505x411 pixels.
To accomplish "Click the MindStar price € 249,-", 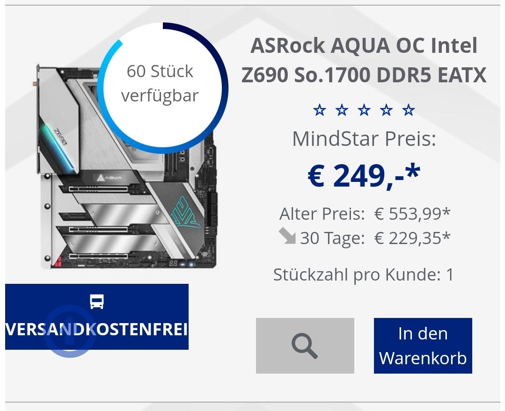I will pos(364,176).
